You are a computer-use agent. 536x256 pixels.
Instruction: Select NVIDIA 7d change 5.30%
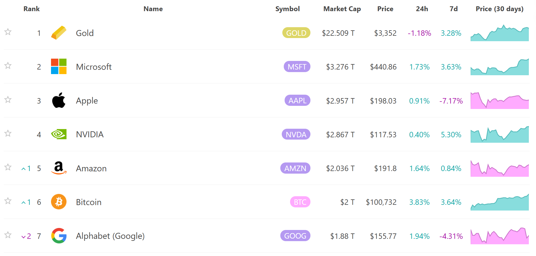pyautogui.click(x=451, y=135)
